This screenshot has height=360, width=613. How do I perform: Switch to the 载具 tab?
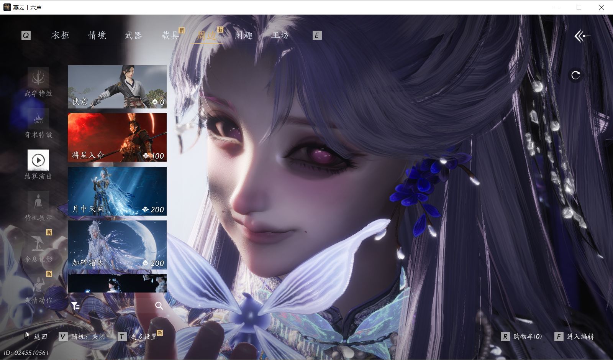coord(170,35)
